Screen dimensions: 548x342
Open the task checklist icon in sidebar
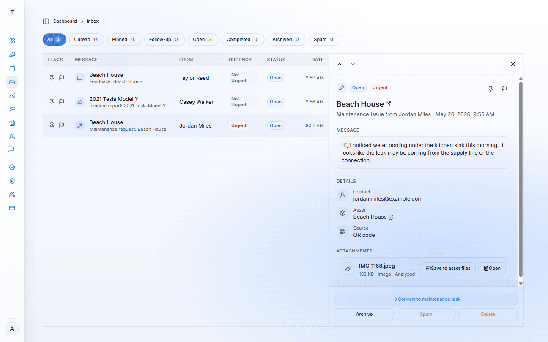coord(12,109)
